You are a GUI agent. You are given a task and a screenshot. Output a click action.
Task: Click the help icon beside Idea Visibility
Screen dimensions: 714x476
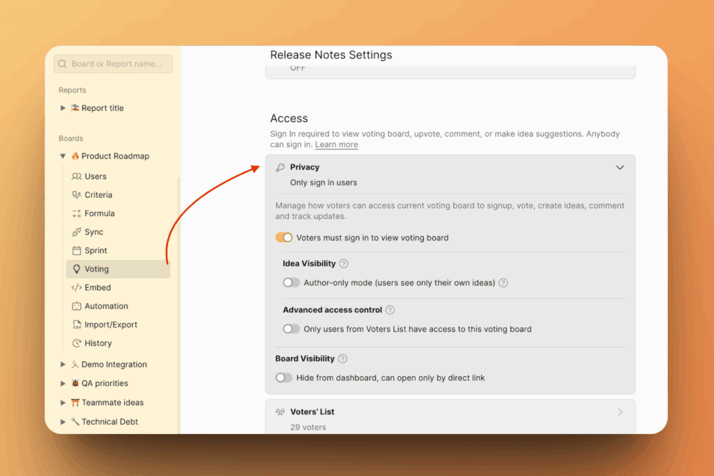[344, 264]
